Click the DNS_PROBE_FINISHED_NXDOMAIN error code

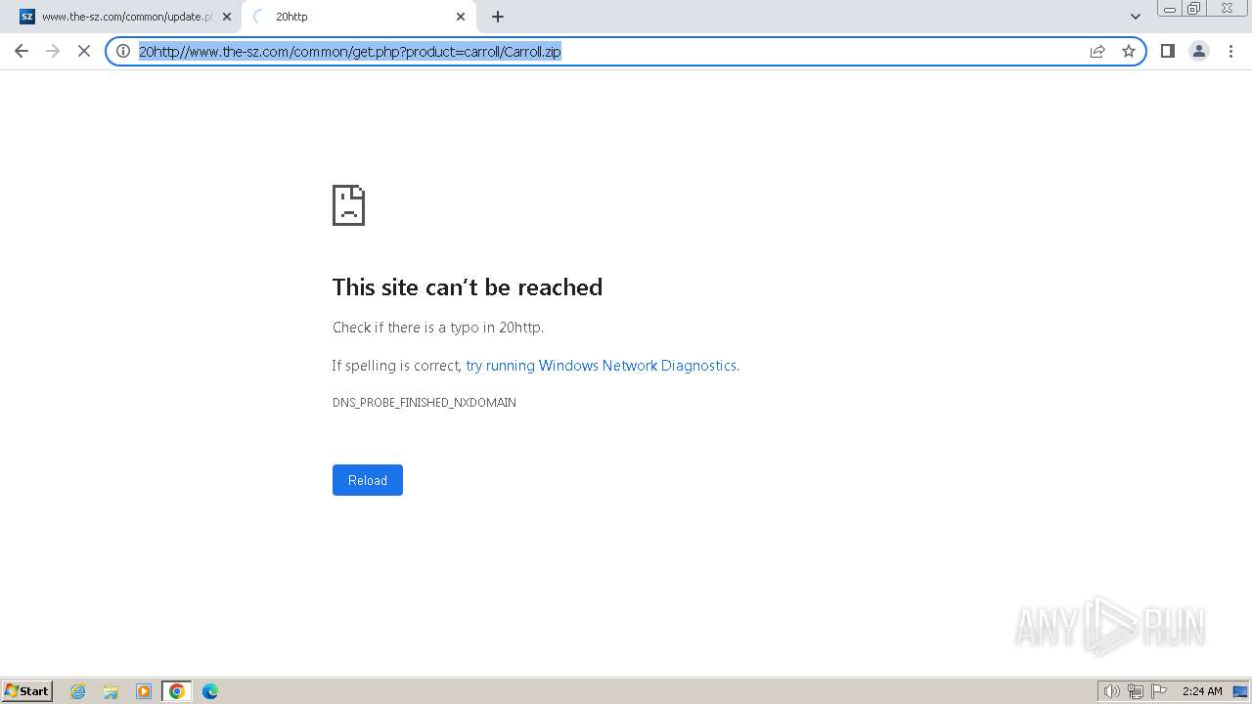click(425, 403)
